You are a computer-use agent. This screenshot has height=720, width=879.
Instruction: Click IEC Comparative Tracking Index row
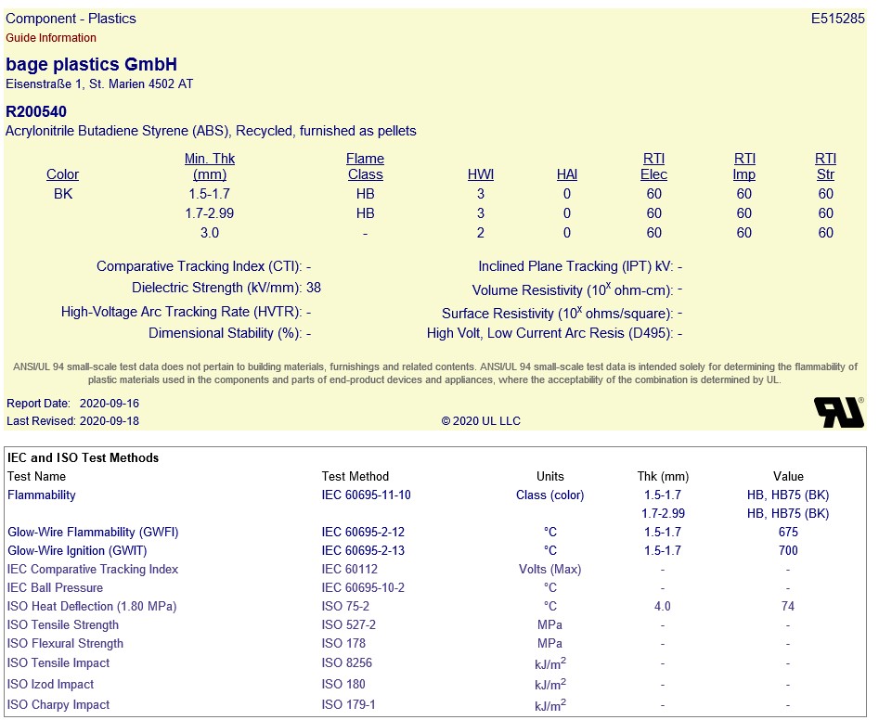[x=435, y=570]
